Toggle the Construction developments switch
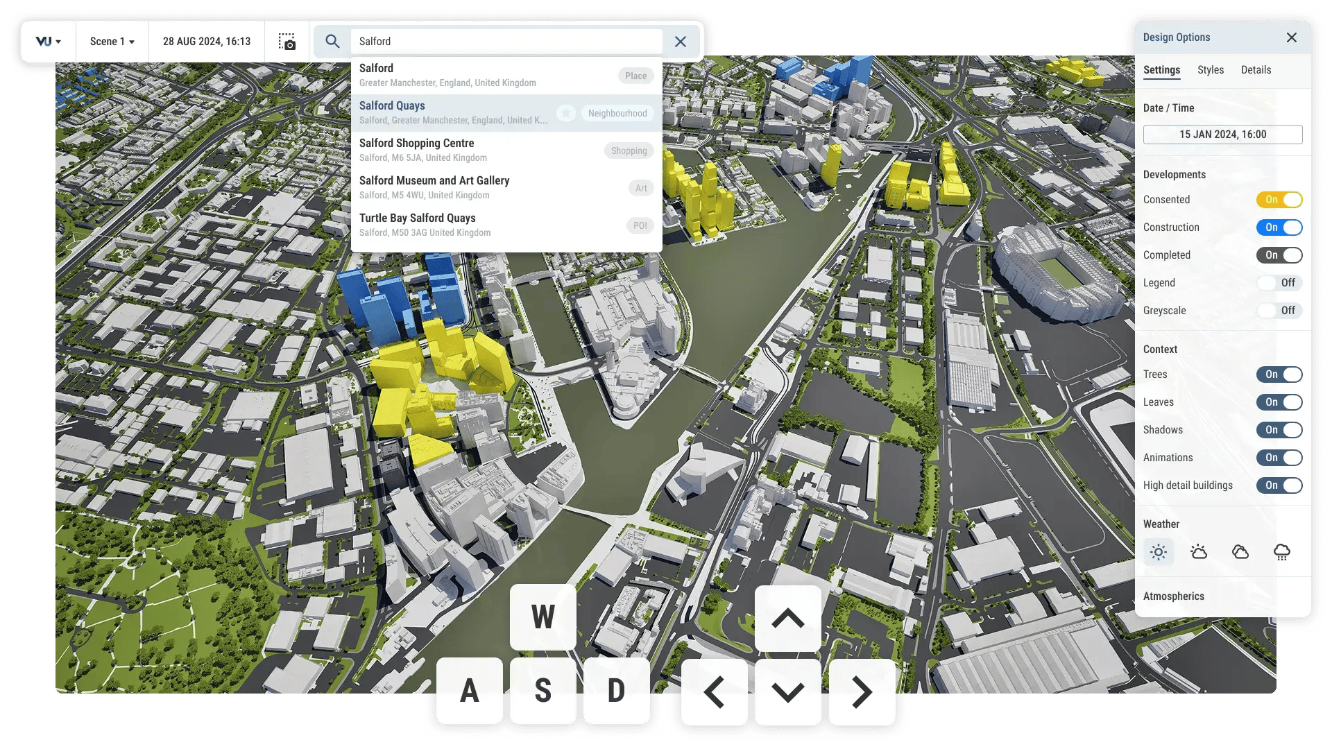The image size is (1332, 749). click(1279, 227)
